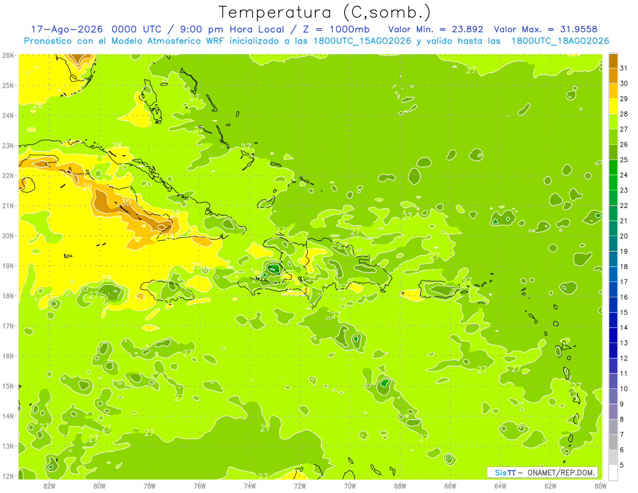The width and height of the screenshot is (638, 493).
Task: Pick the dark blue swatch between 12 and 13
Action: (613, 350)
